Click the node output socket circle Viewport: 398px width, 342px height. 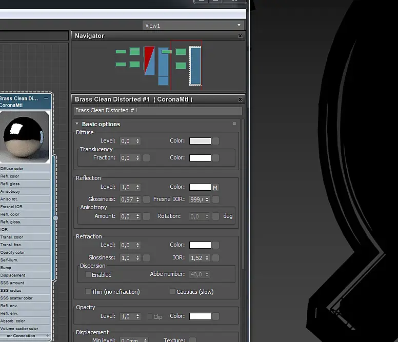coord(55,218)
